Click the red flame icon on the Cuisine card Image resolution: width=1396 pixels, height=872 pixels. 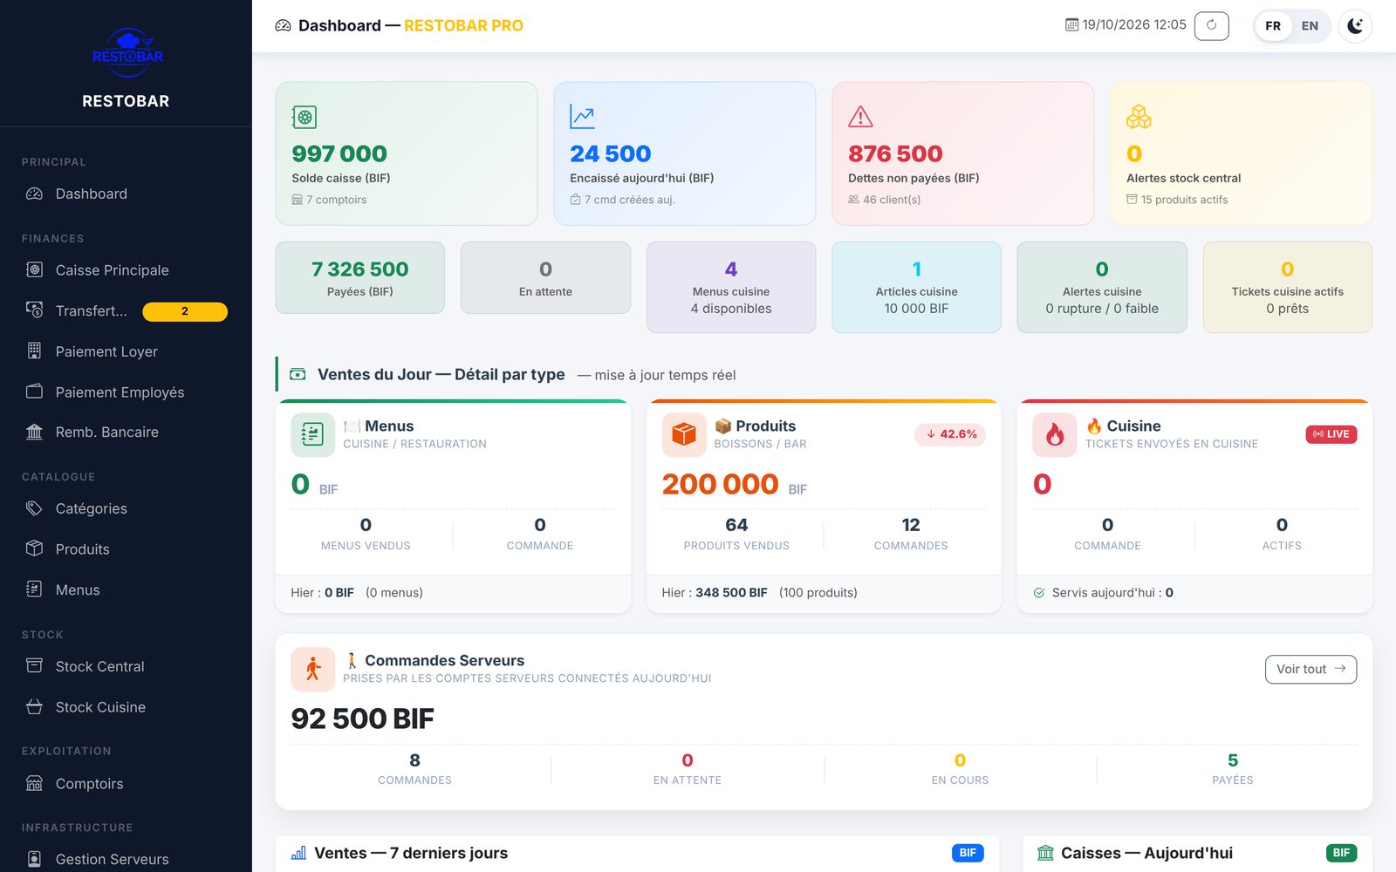[x=1055, y=434]
